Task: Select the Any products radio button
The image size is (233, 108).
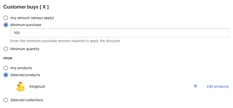Action: point(6,68)
